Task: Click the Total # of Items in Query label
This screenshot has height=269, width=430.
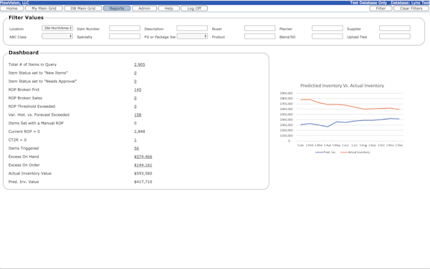Action: 32,64
